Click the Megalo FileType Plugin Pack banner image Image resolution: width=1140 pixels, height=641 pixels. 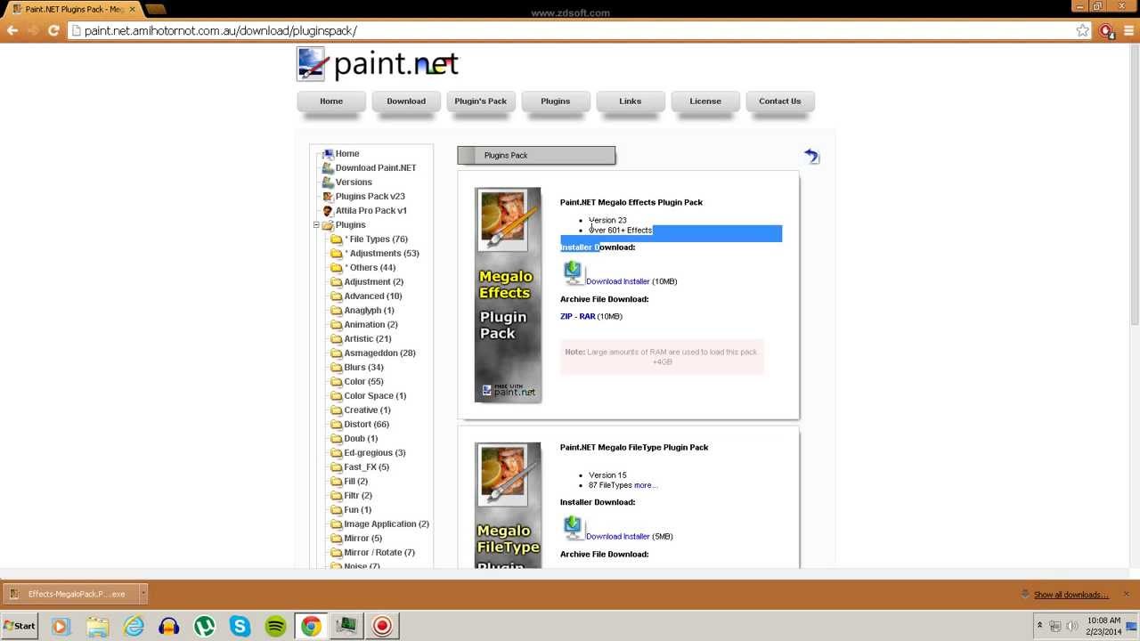click(508, 505)
